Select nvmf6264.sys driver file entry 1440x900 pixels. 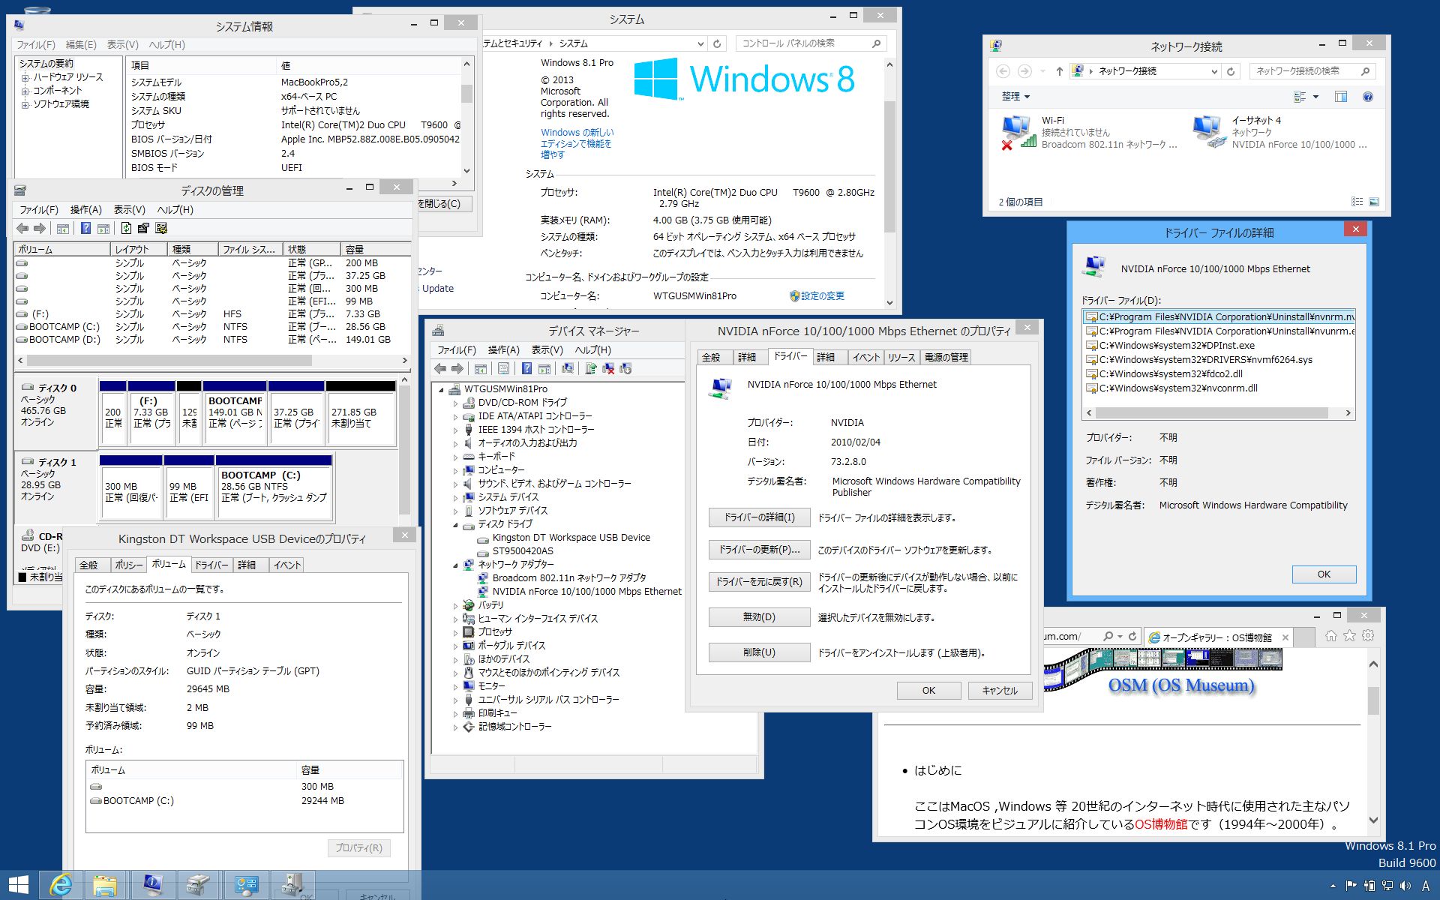point(1199,360)
